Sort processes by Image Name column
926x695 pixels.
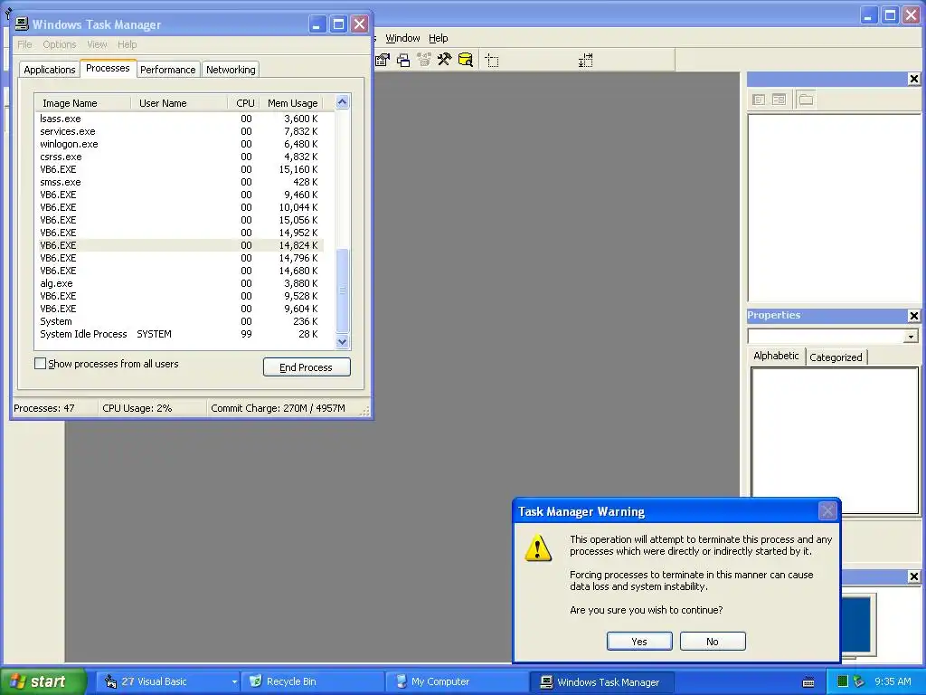(82, 103)
